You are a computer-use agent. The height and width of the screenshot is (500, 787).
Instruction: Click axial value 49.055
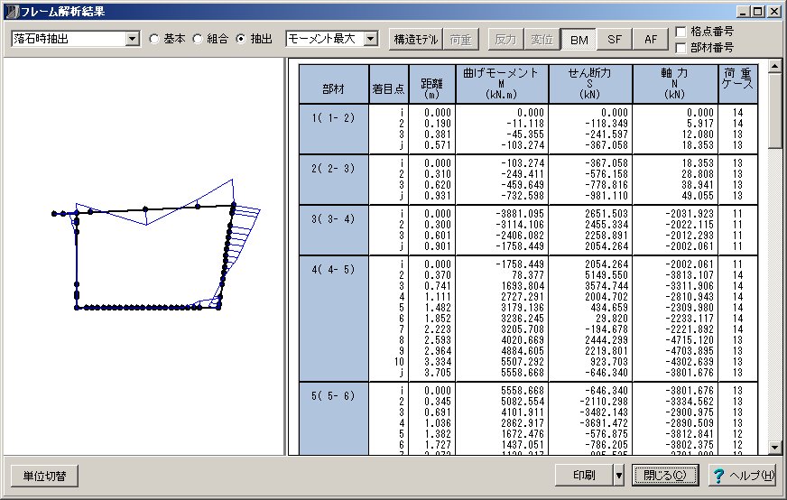click(697, 196)
